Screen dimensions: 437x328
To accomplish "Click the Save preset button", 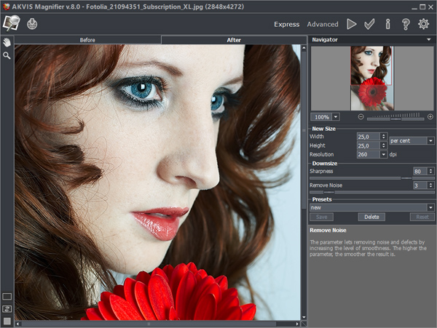I will tap(321, 217).
